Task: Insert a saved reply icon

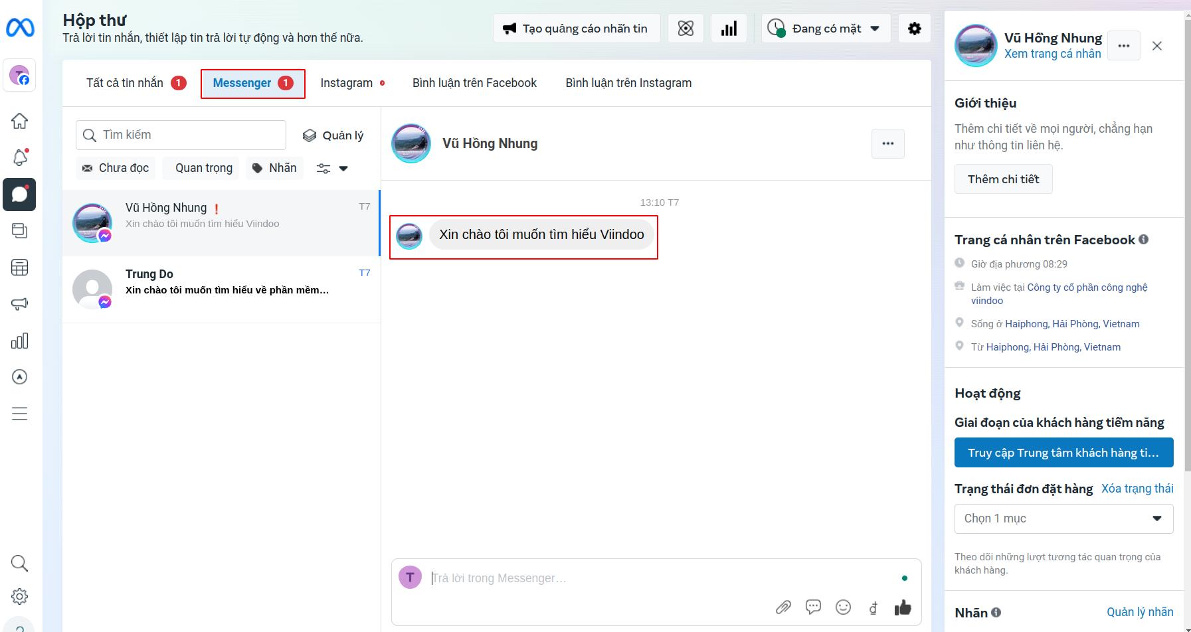Action: 813,607
